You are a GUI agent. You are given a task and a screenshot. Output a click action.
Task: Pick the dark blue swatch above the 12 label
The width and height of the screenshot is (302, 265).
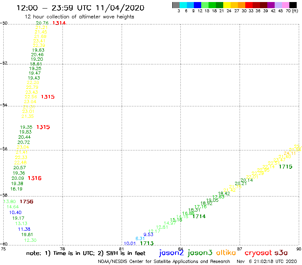[x=198, y=5]
